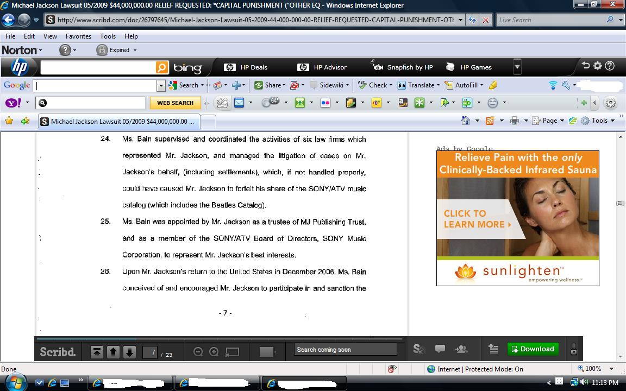Click the Scribd page number field
Screen dimensions: 626x391
(150, 352)
